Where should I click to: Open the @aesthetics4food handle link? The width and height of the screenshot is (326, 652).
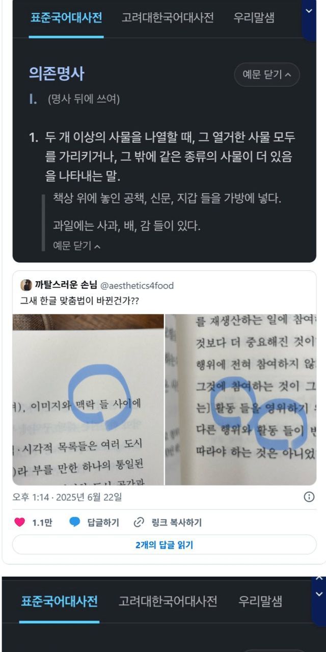(x=133, y=285)
